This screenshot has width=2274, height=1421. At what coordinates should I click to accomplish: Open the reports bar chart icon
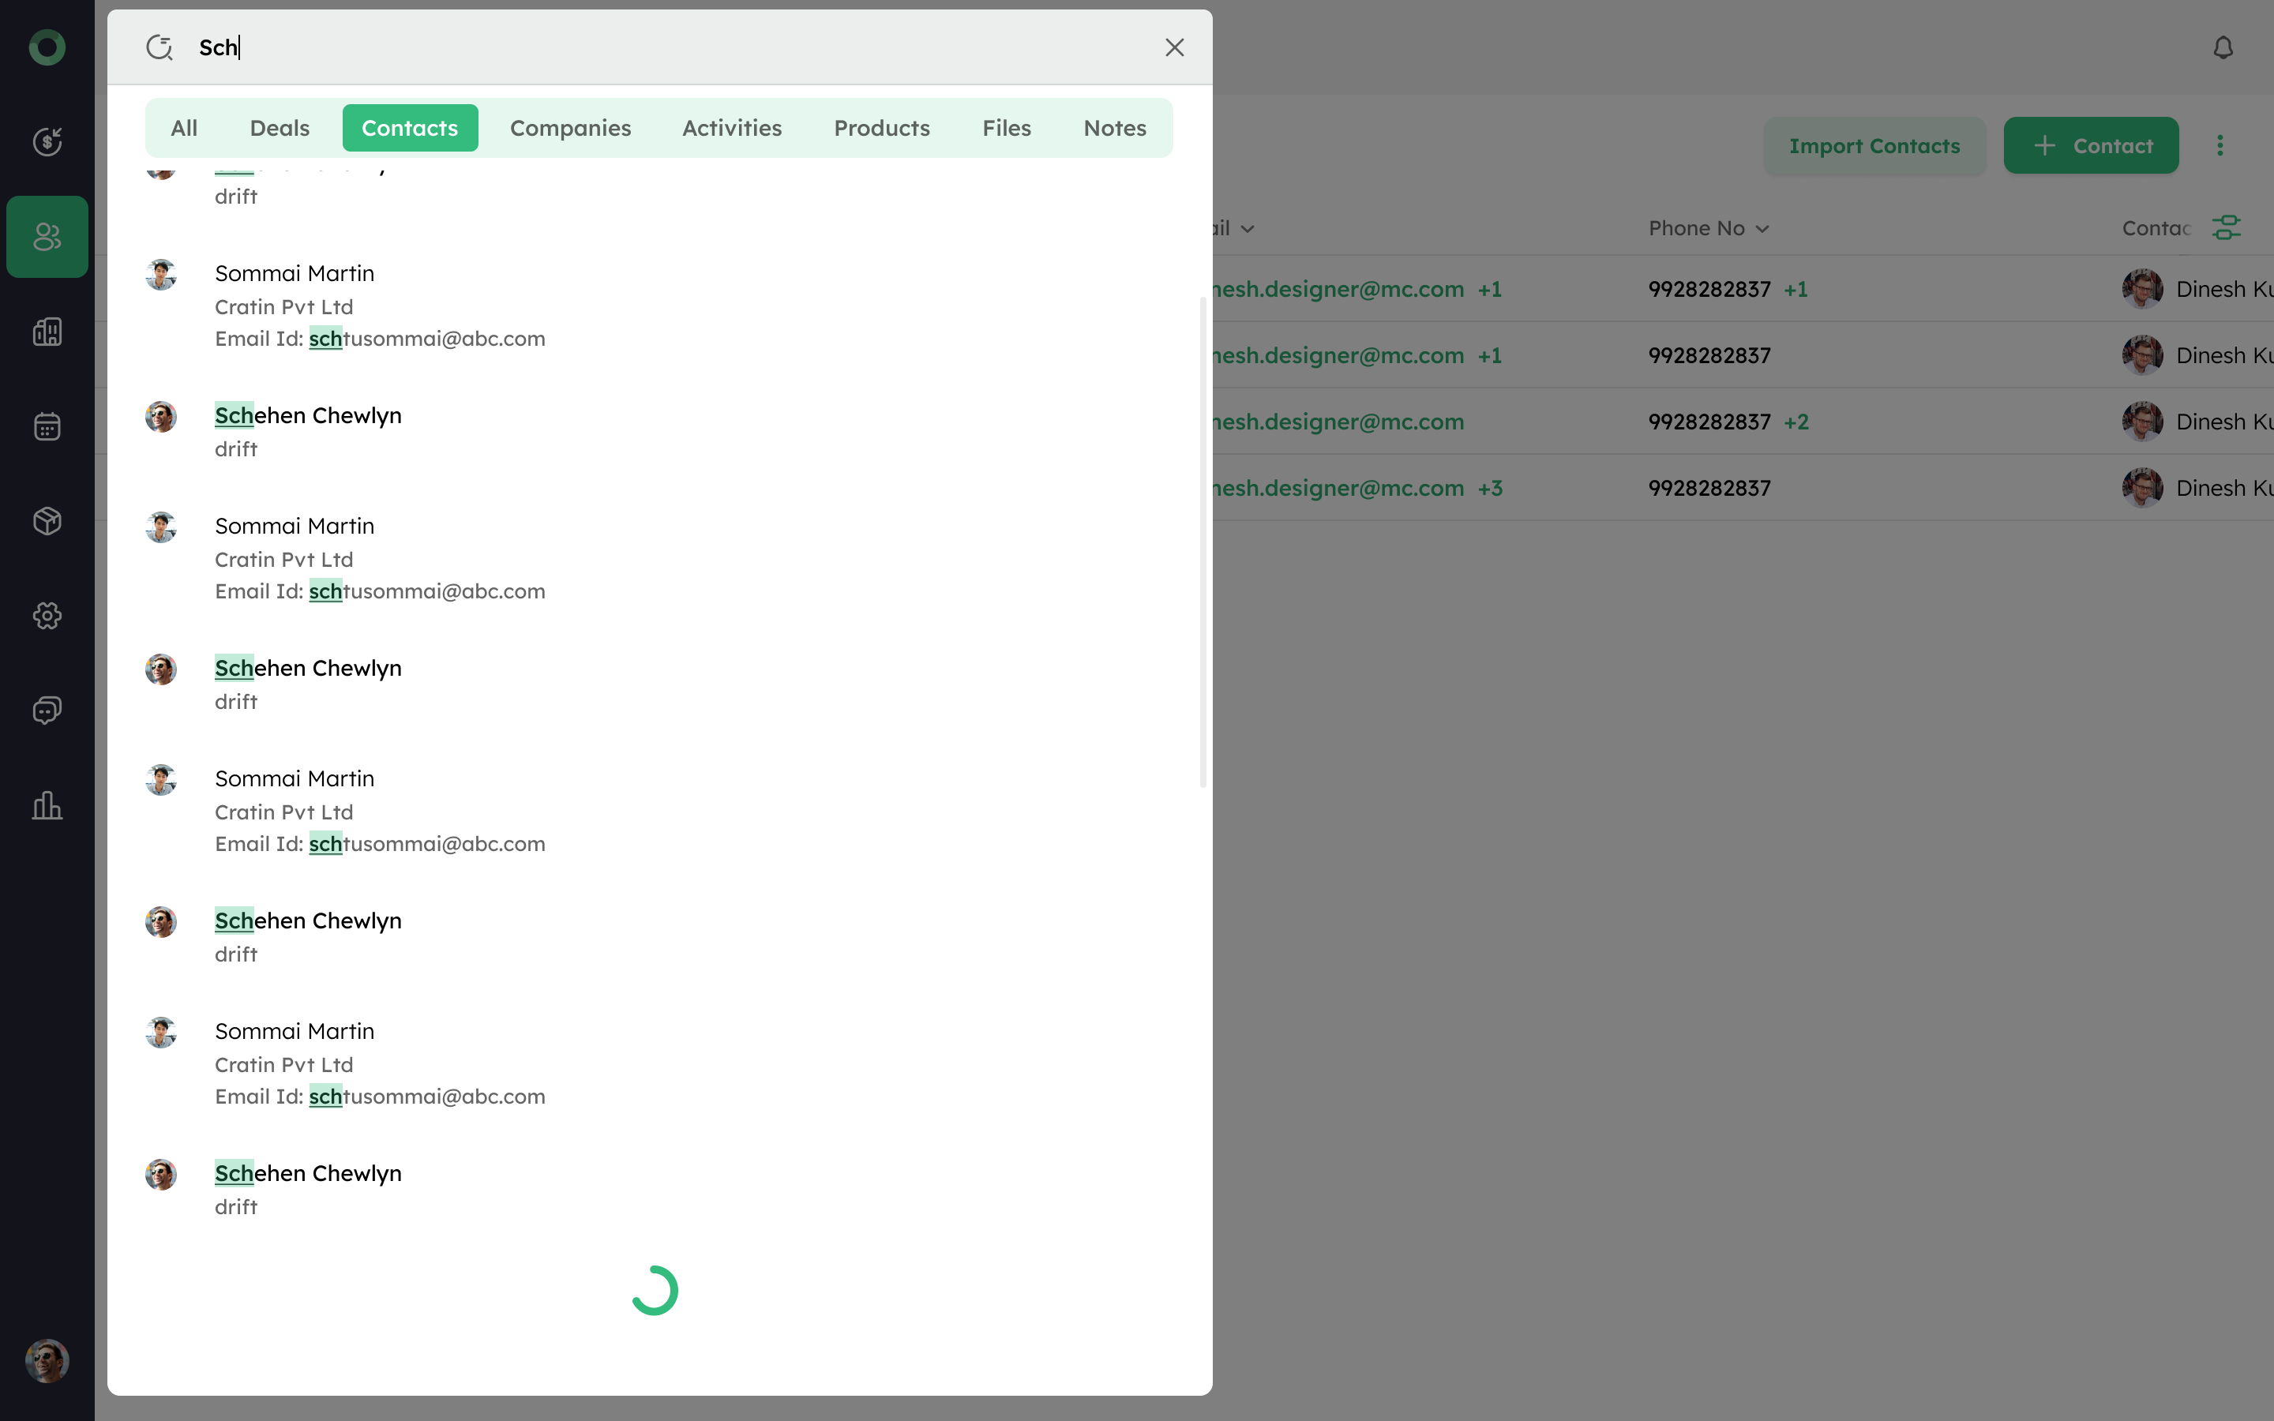point(47,805)
